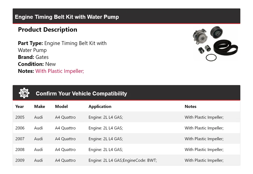253x174 pixels.
Task: Select the 2009 year cell
Action: click(20, 160)
